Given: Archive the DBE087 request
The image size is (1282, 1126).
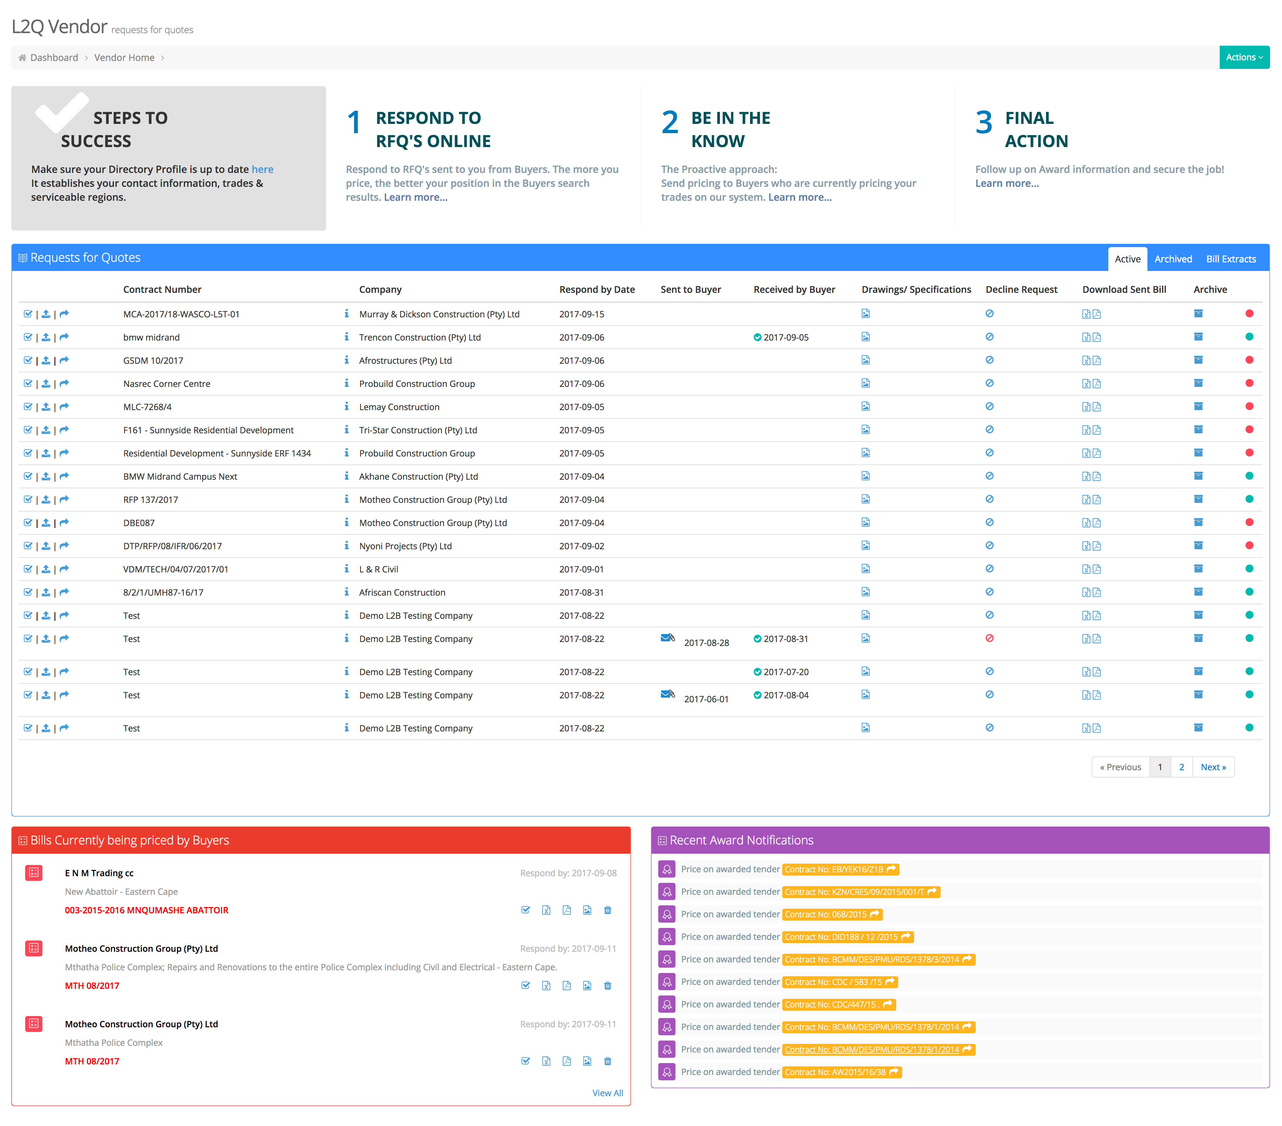Looking at the screenshot, I should click(x=1198, y=522).
